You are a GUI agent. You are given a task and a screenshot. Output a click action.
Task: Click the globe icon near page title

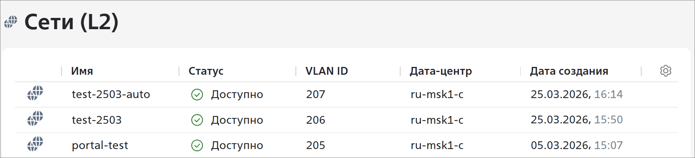coord(11,22)
